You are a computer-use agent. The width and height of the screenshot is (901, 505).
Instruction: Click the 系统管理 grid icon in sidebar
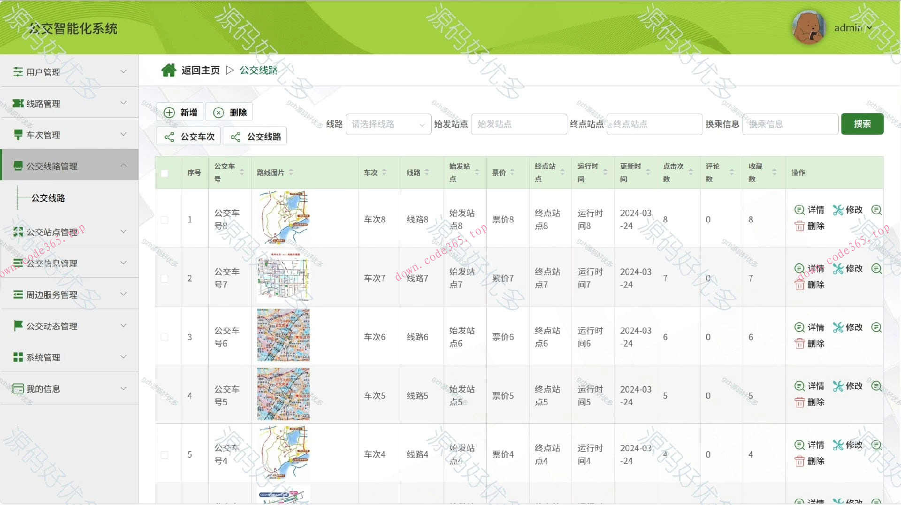pyautogui.click(x=17, y=357)
